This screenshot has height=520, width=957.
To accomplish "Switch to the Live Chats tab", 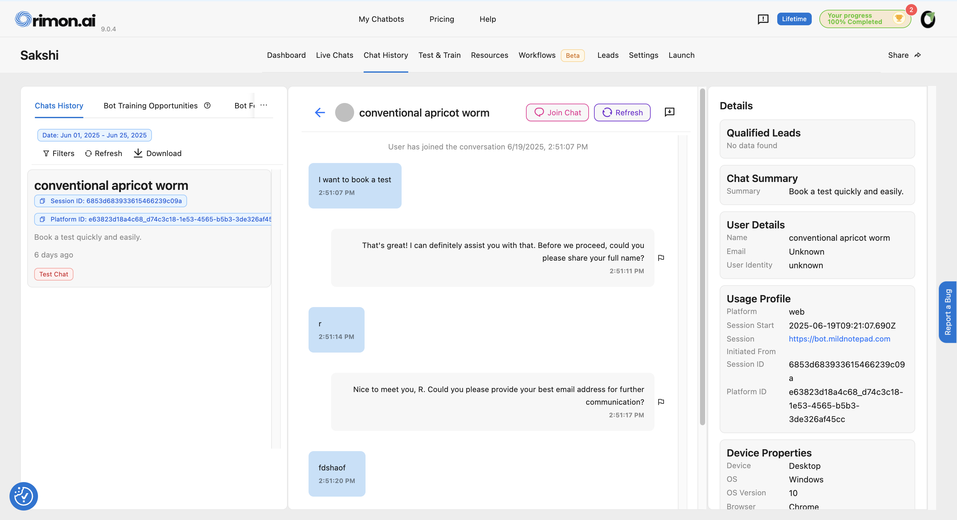I will point(335,55).
